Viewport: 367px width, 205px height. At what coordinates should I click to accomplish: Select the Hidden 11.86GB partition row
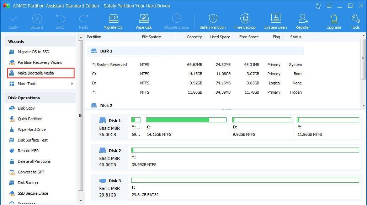[x=196, y=92]
